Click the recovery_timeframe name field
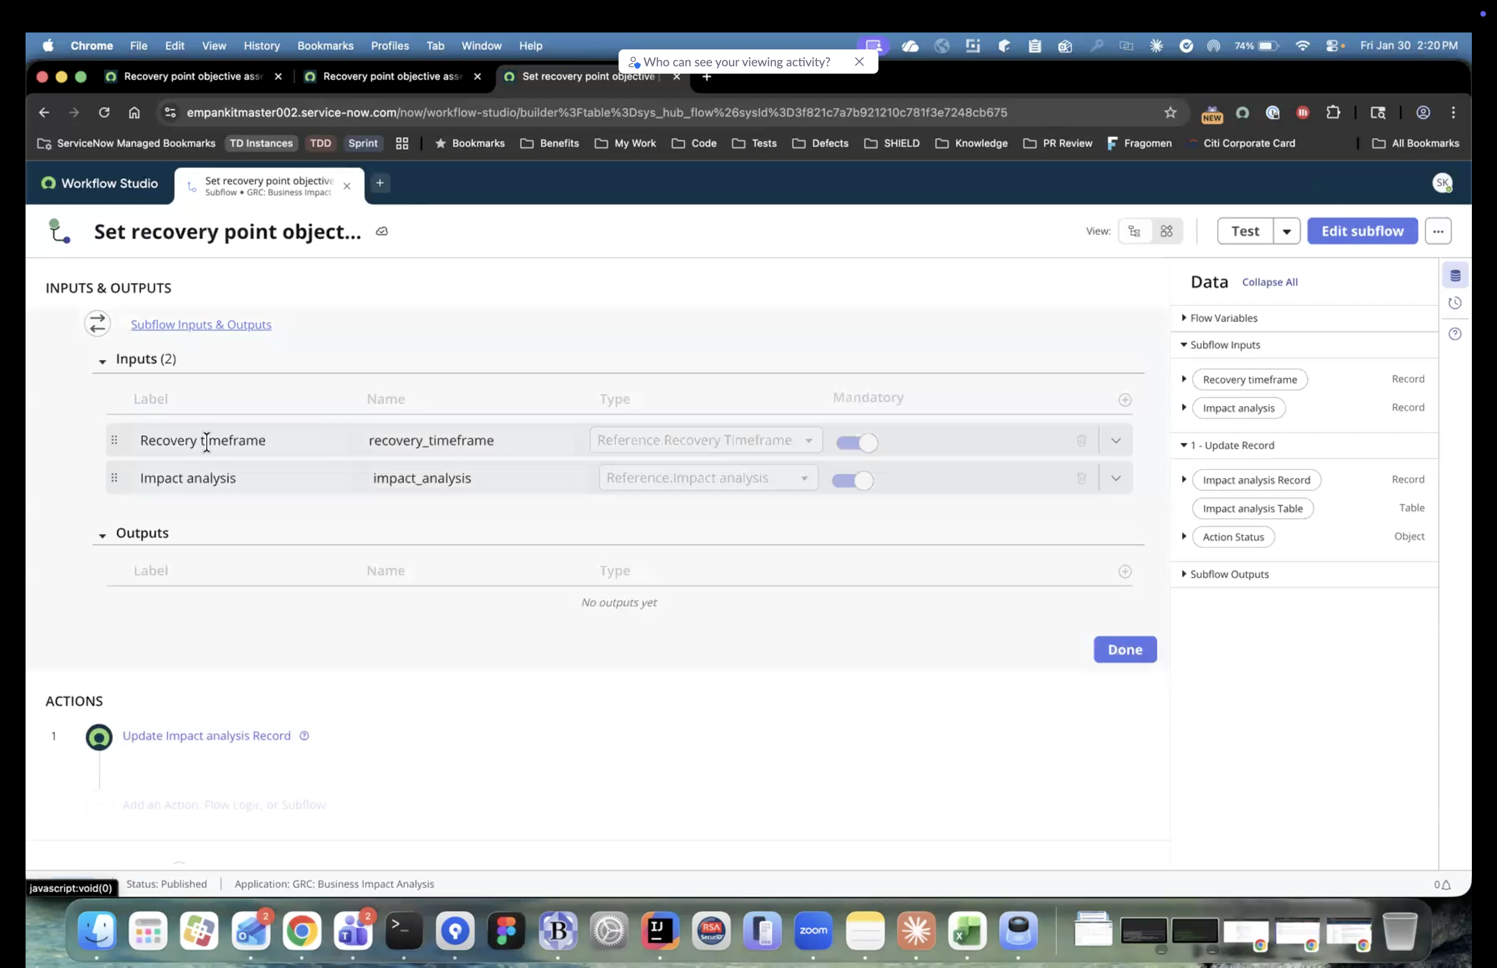 point(431,441)
